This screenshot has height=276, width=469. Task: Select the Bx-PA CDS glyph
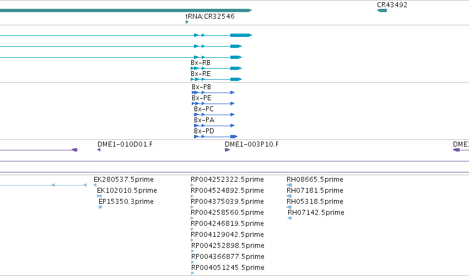(x=214, y=126)
